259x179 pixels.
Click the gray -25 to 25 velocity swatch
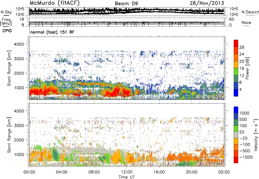click(x=236, y=135)
